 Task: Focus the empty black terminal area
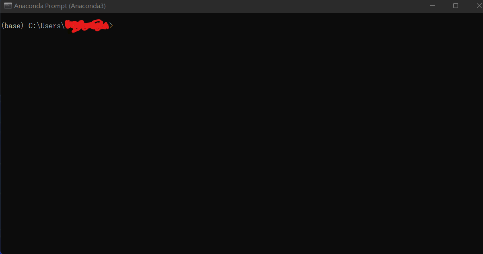[241, 141]
